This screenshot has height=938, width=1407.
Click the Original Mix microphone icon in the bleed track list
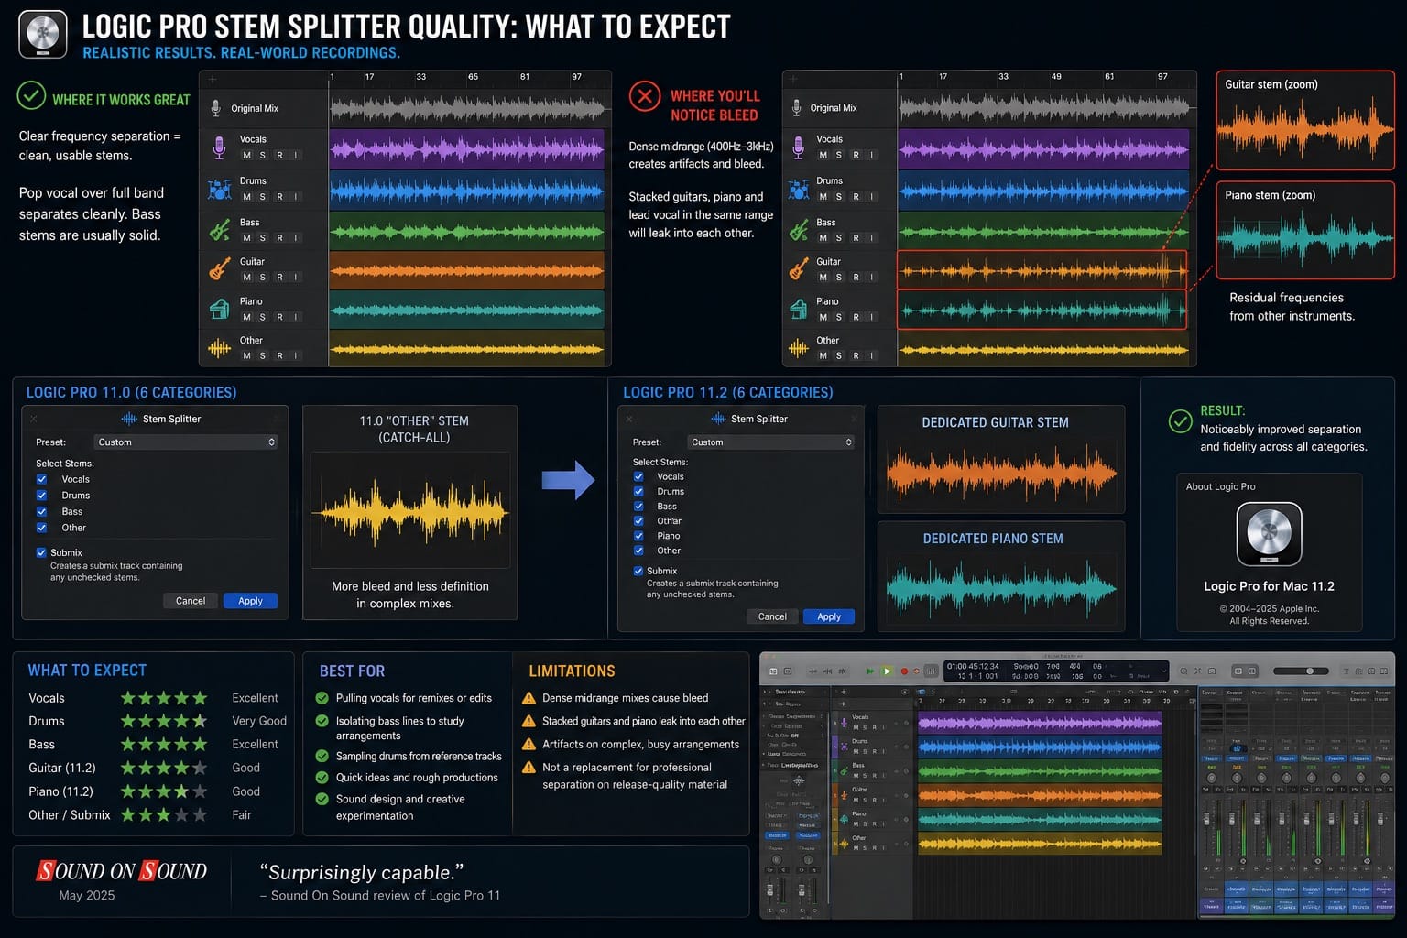click(x=796, y=108)
